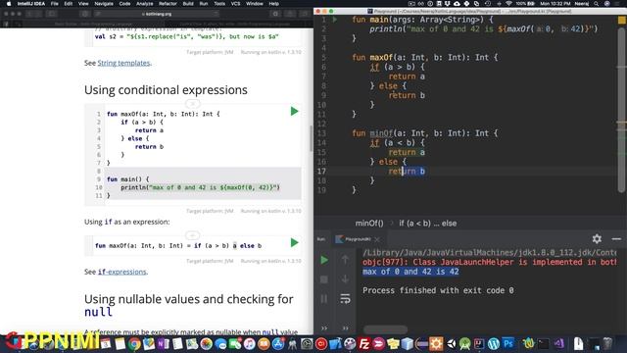The image size is (627, 353).
Task: Expand the plus handle above if-expression snippet
Action: point(192,235)
